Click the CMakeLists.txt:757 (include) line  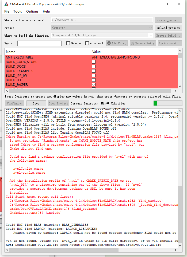(36, 213)
